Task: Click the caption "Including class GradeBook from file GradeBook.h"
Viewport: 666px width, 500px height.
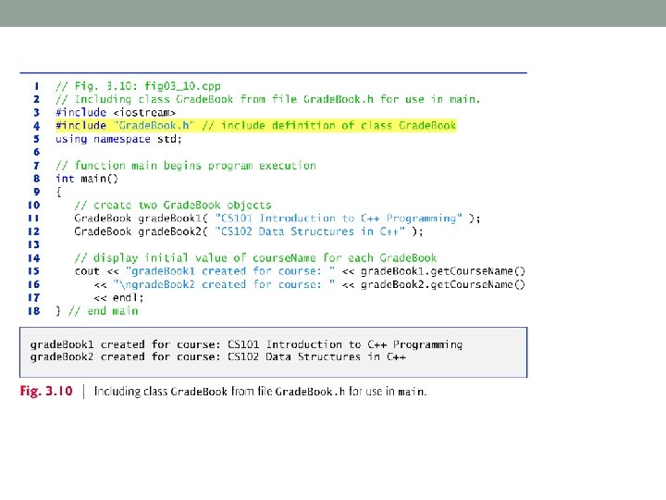Action: coord(260,392)
